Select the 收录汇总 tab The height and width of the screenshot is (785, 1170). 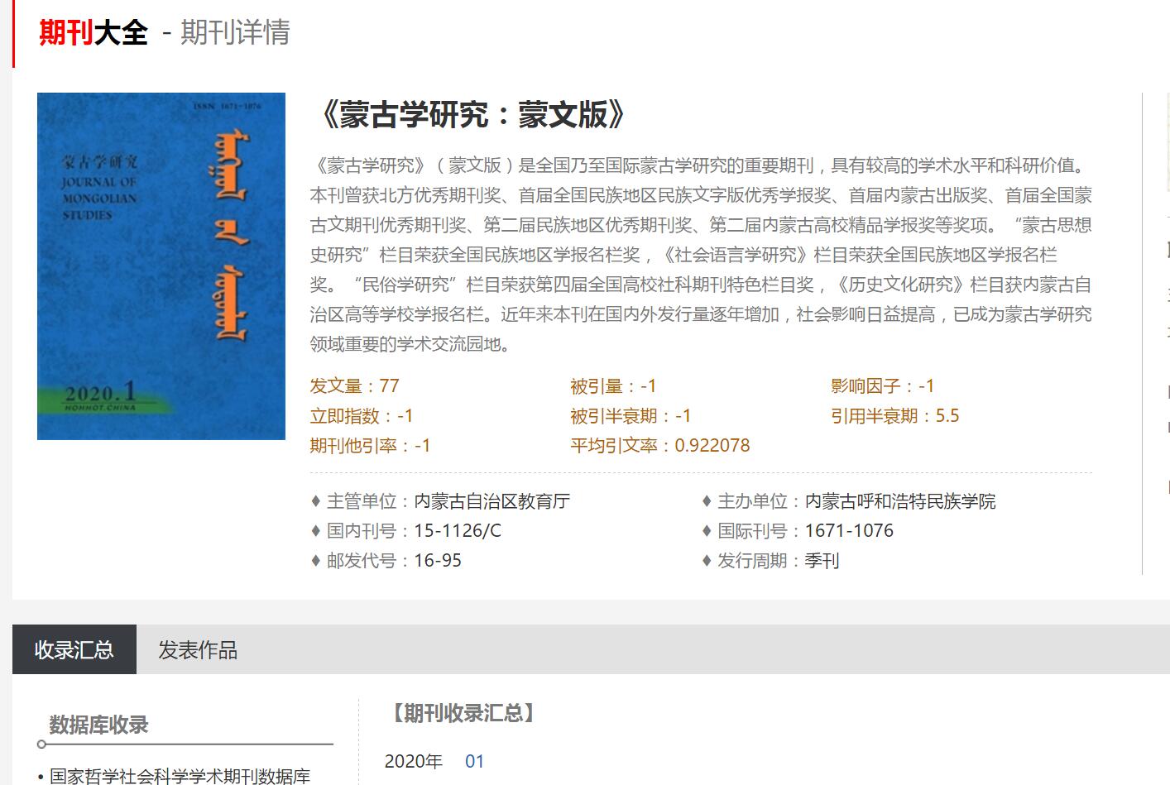coord(74,650)
